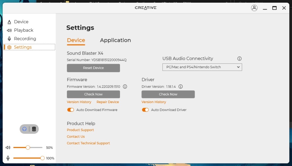The width and height of the screenshot is (292, 166).
Task: Open Contact Technical Support link
Action: [x=88, y=143]
